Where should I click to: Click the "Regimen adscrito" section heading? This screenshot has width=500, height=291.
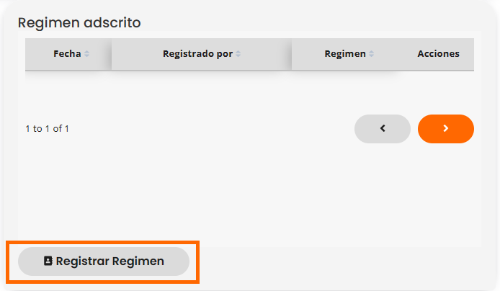pos(79,22)
